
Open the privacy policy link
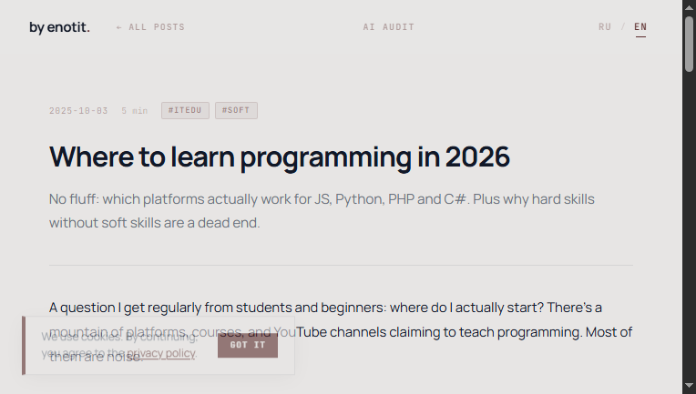click(x=161, y=353)
